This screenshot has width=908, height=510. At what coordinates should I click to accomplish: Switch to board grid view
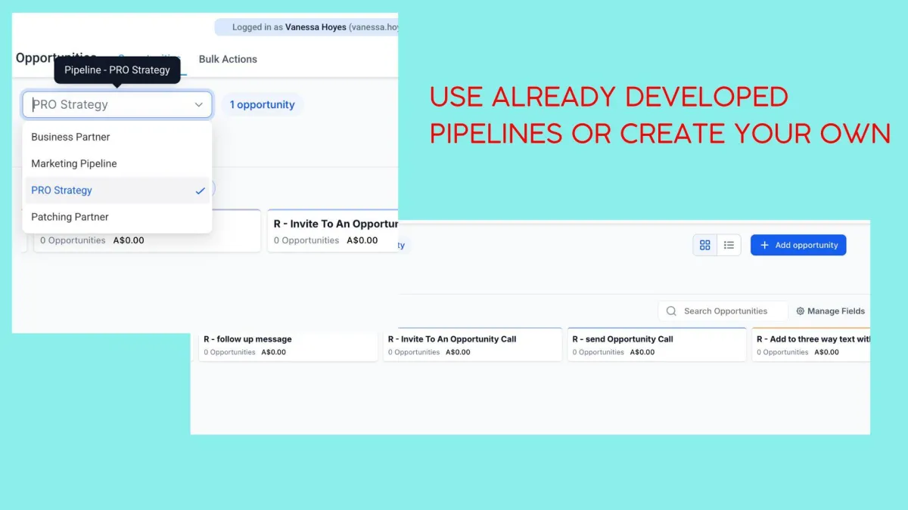coord(705,245)
